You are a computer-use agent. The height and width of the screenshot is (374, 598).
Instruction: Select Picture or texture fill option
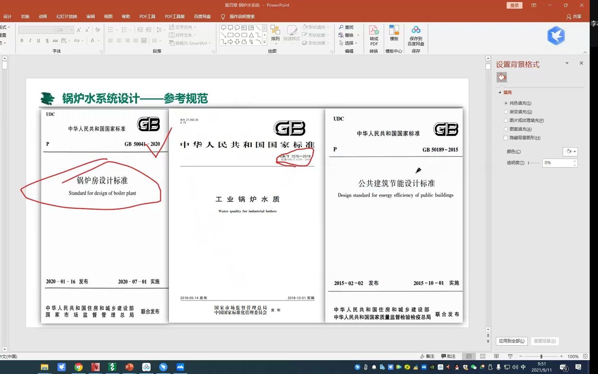point(524,121)
